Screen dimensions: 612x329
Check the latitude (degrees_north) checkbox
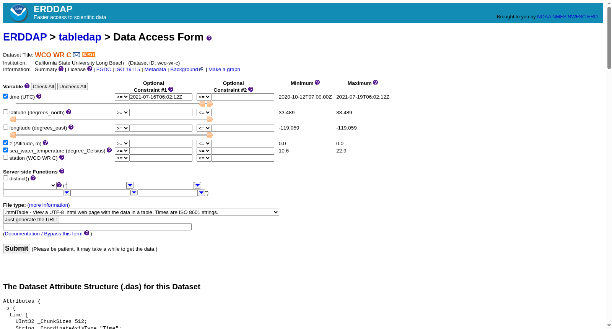coord(5,112)
